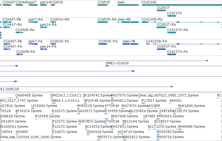222x141 pixels.
Task: Select protein CG9497-PA
Action: pos(7,49)
